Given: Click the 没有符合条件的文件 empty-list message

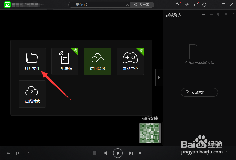Looking at the screenshot, I should 199,63.
